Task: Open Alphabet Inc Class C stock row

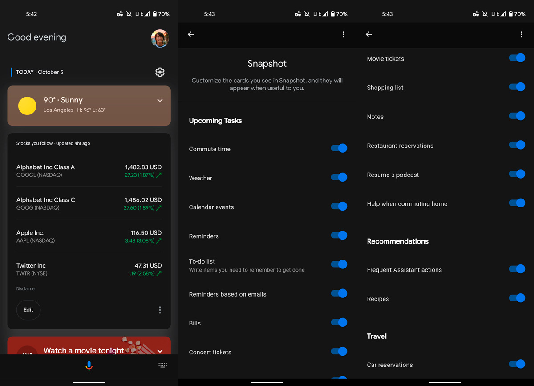Action: pos(89,203)
